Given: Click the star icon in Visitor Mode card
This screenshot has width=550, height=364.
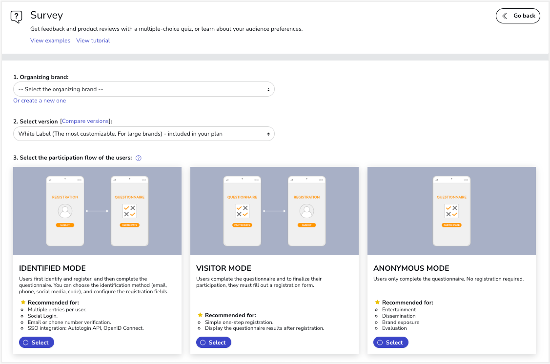Looking at the screenshot, I should 200,315.
